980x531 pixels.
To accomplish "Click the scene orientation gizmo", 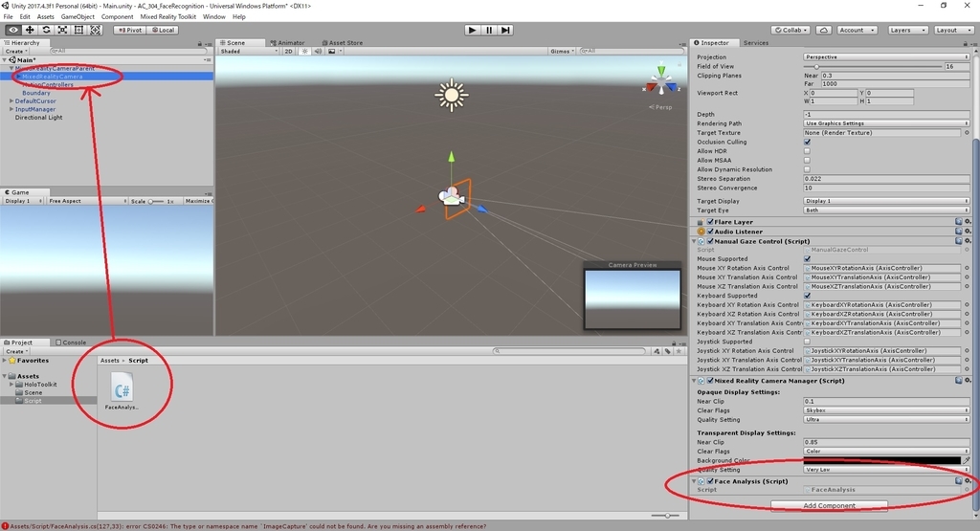I will click(x=660, y=80).
